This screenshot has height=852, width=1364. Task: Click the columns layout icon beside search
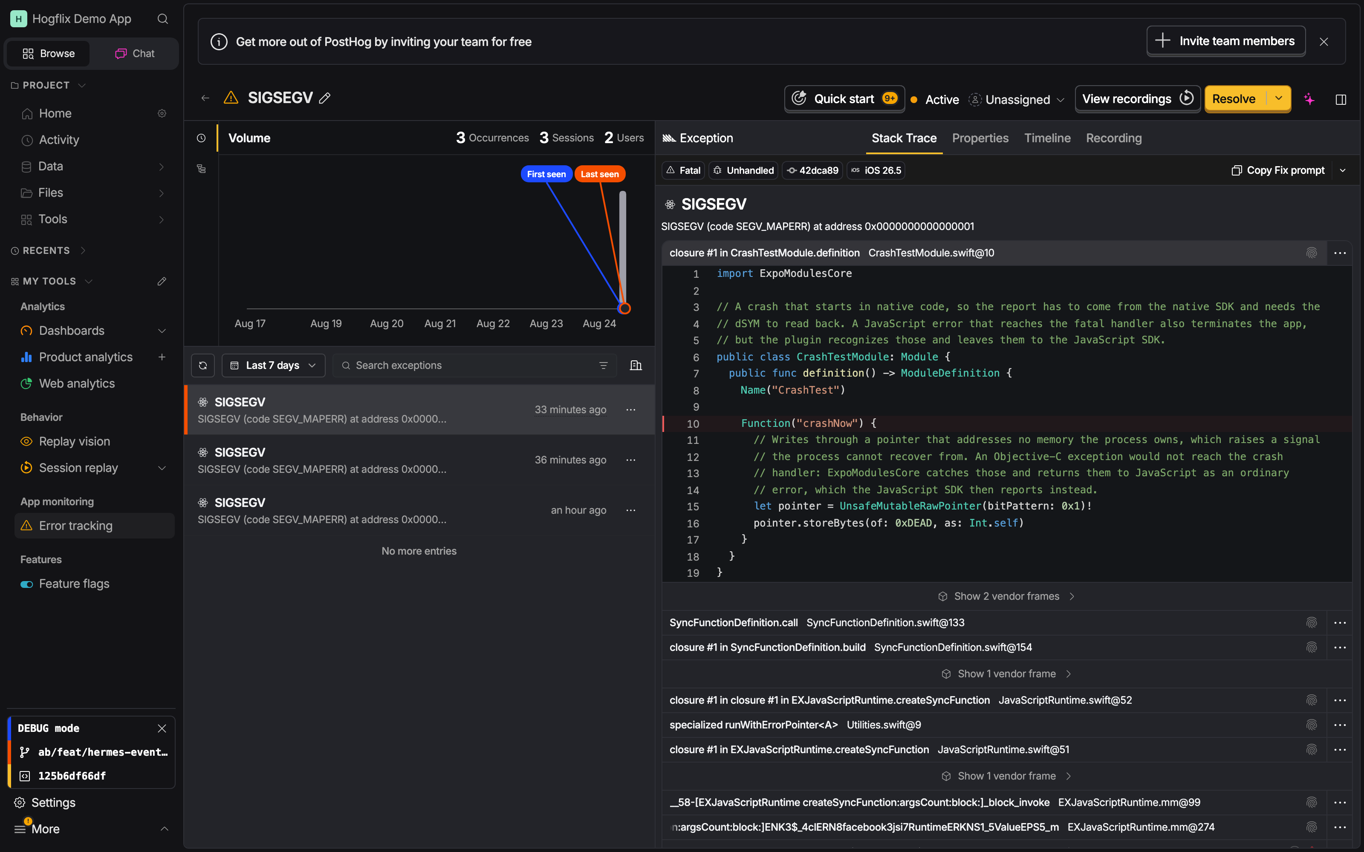pos(636,365)
